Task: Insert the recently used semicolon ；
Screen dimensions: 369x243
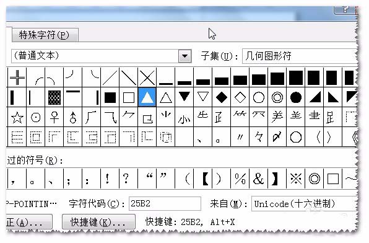Action: (x=73, y=179)
